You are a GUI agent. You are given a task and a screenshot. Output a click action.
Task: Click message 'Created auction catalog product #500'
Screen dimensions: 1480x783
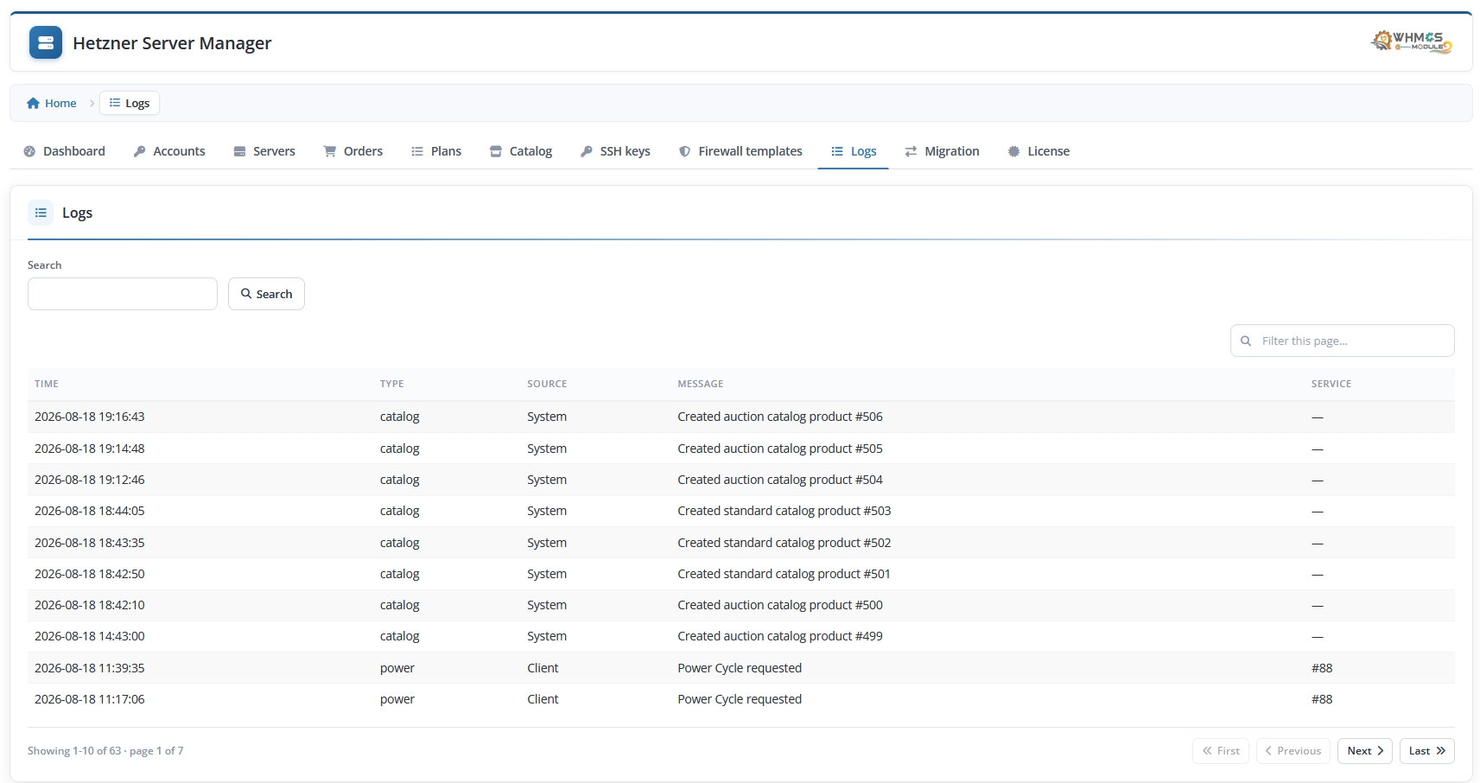point(780,605)
